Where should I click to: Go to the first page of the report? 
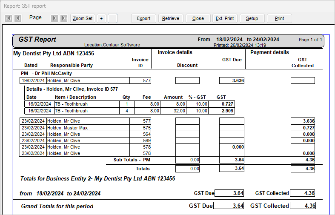(x=9, y=18)
